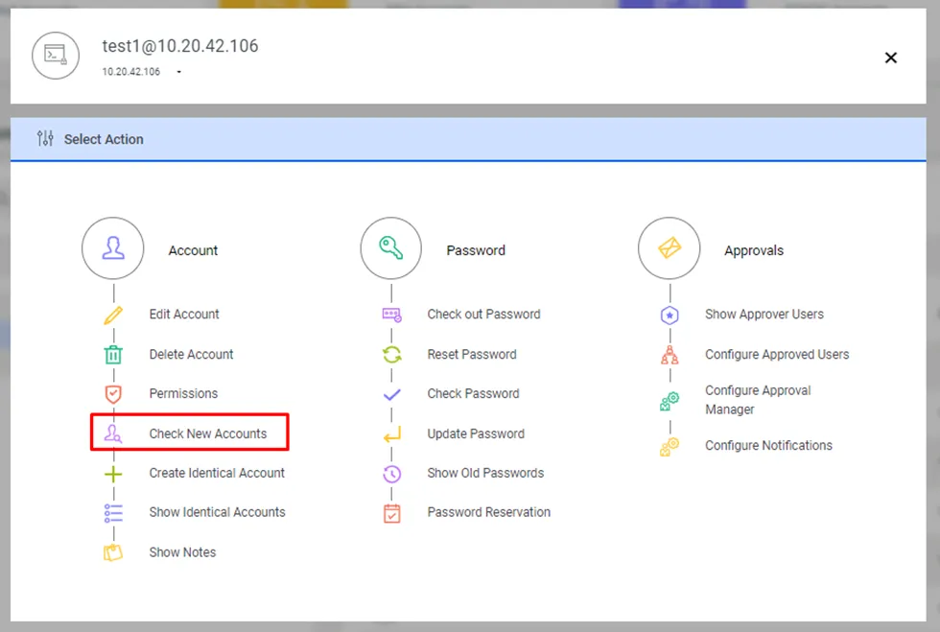The image size is (940, 632).
Task: Click the Account category user circle icon
Action: (x=113, y=248)
